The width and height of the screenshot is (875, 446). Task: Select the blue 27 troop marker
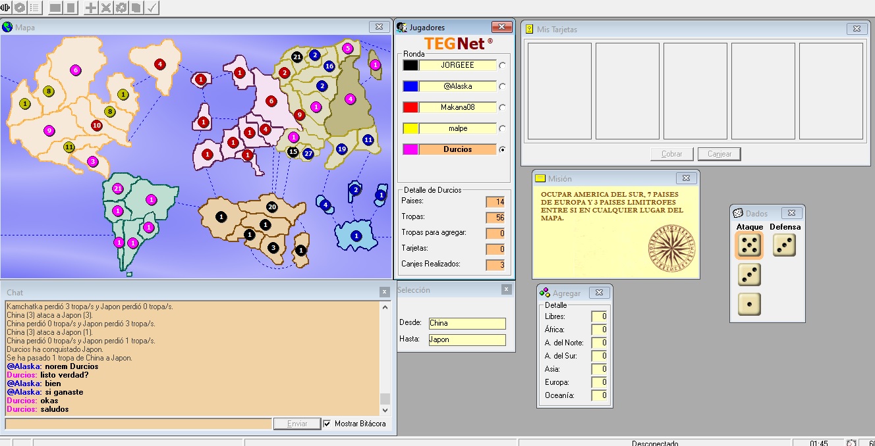(x=308, y=153)
